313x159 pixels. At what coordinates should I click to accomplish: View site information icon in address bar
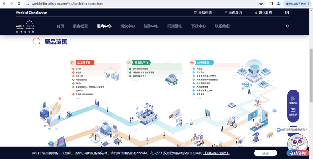click(x=28, y=4)
